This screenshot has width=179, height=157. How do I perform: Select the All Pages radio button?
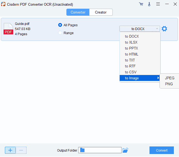pos(60,25)
